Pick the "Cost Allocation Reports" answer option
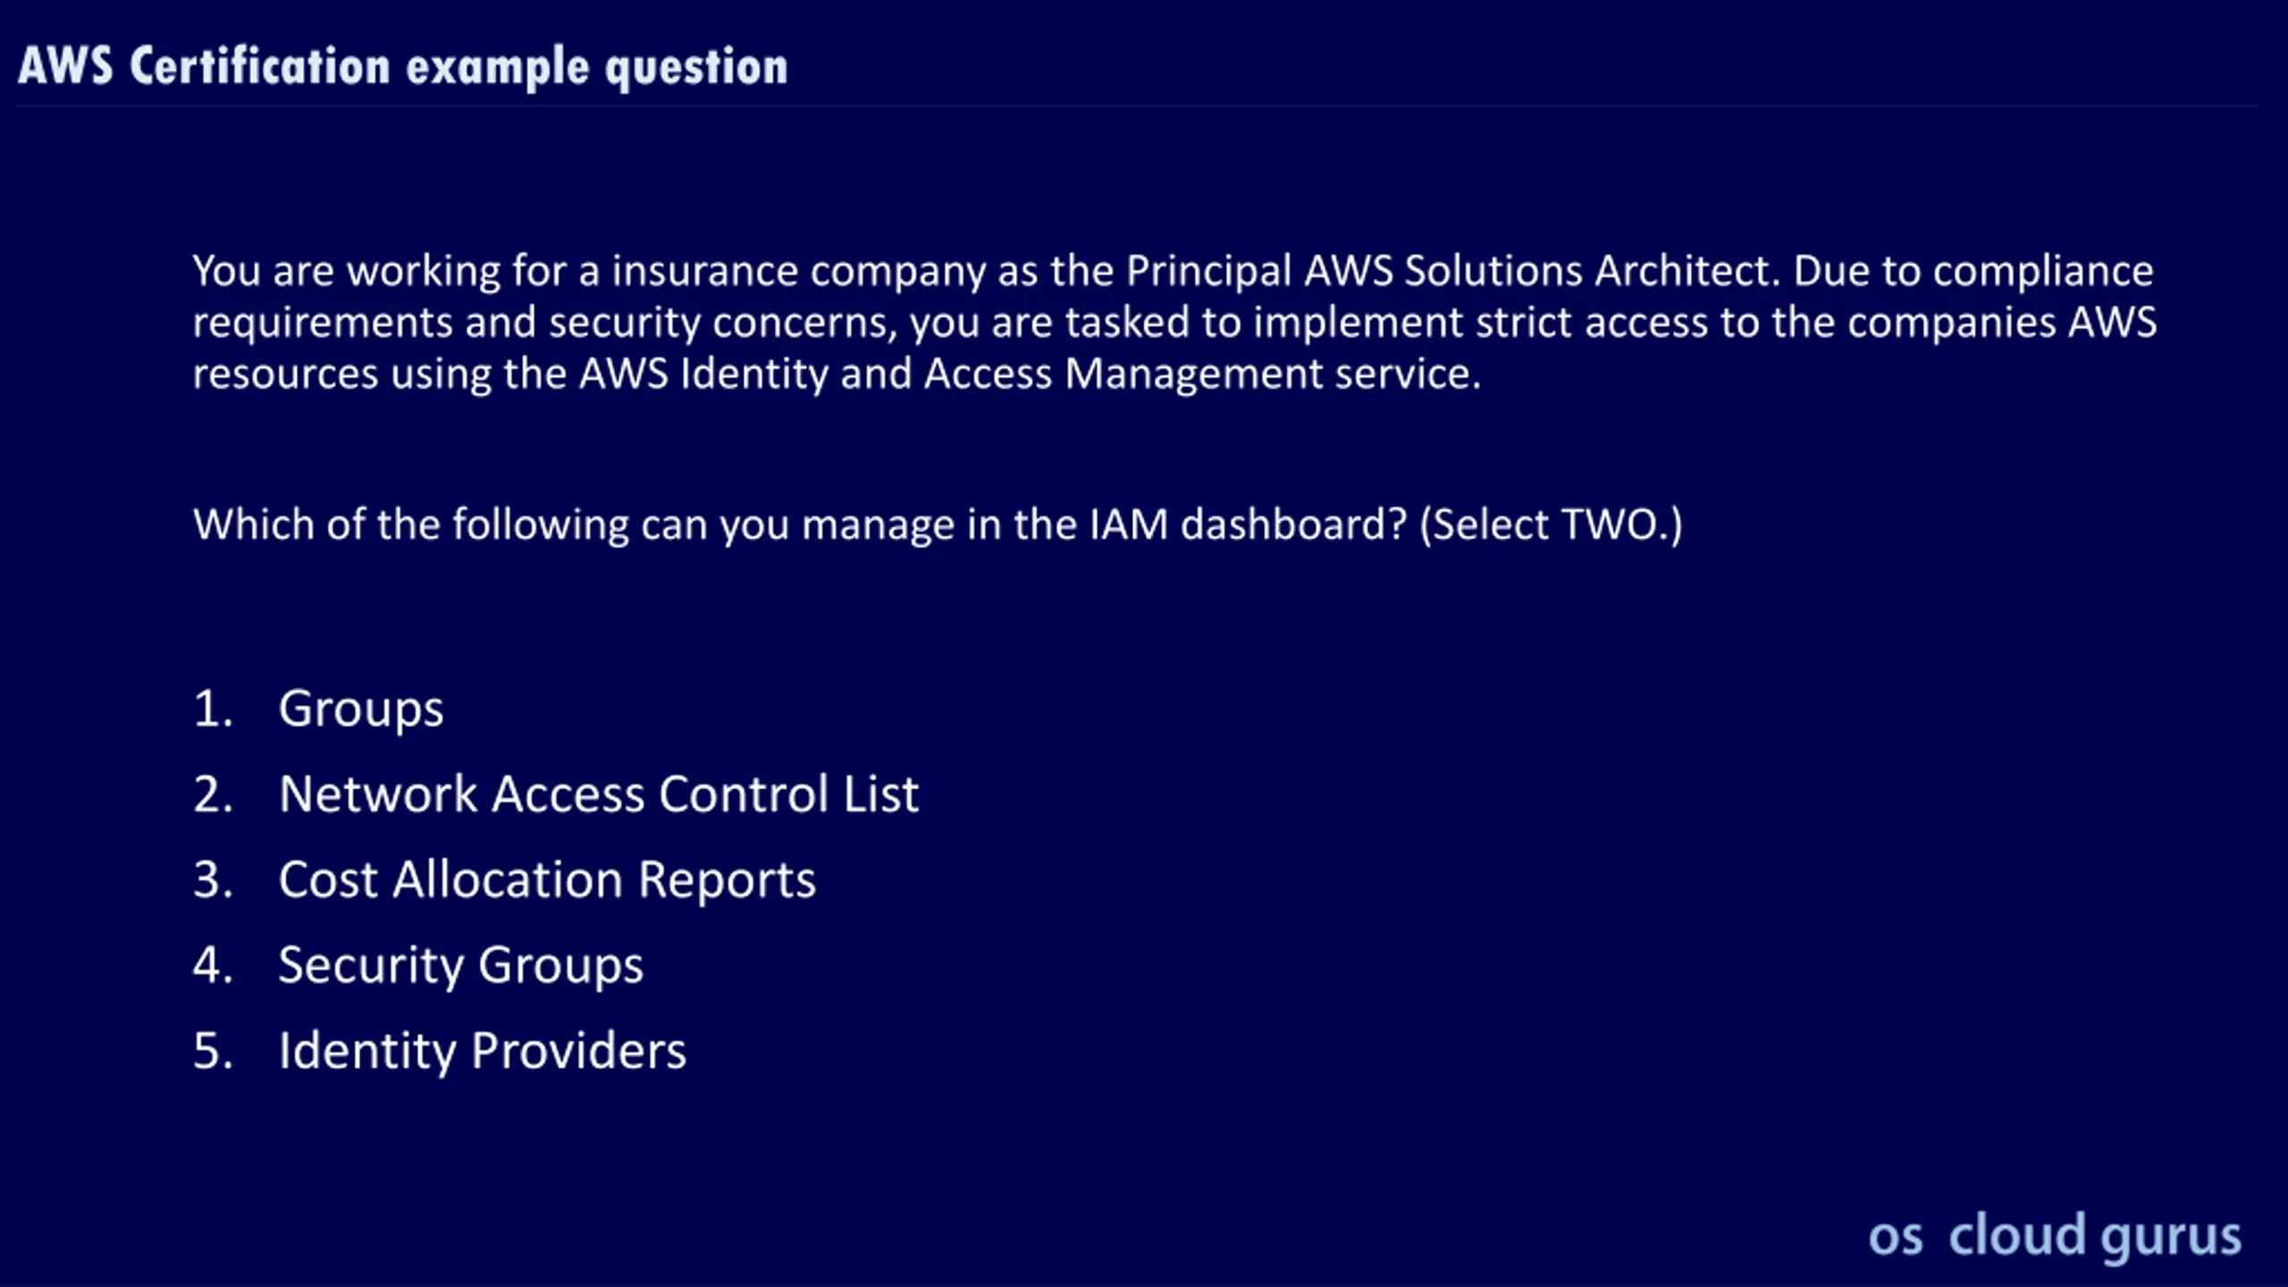This screenshot has height=1287, width=2288. pyautogui.click(x=547, y=880)
